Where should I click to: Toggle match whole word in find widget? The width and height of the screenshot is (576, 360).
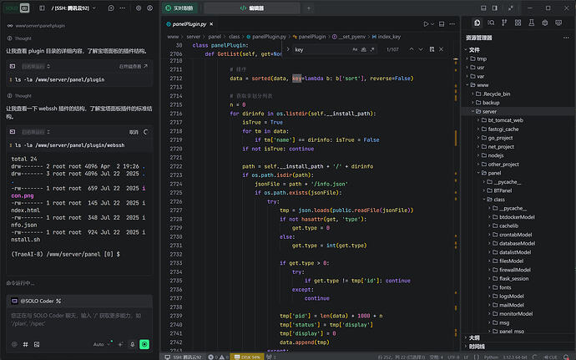[364, 49]
